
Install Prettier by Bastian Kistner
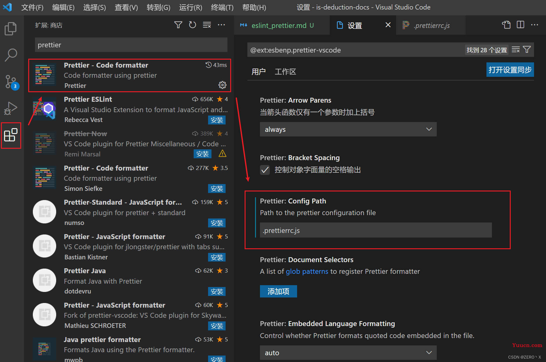pyautogui.click(x=217, y=258)
